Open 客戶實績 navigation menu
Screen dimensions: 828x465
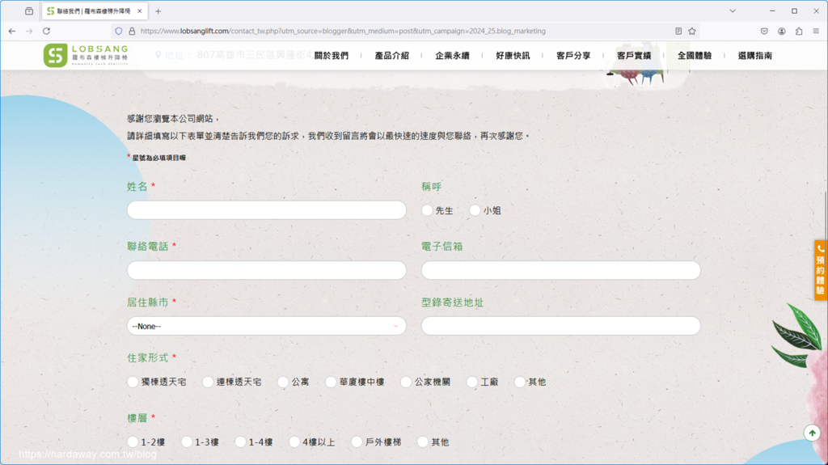(634, 56)
